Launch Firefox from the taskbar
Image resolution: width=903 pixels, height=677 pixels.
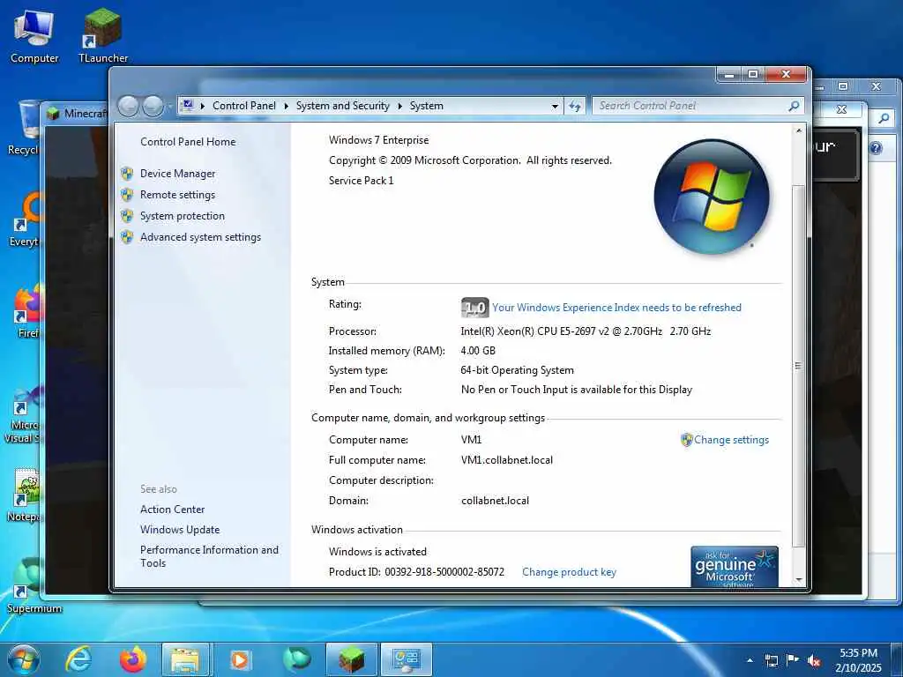pyautogui.click(x=132, y=659)
